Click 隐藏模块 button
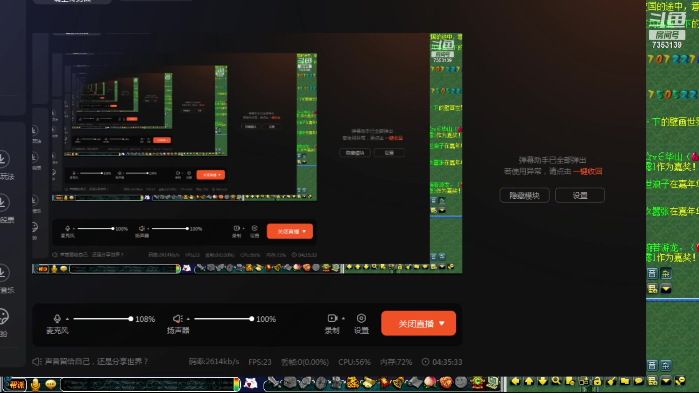The height and width of the screenshot is (393, 699). (x=524, y=195)
